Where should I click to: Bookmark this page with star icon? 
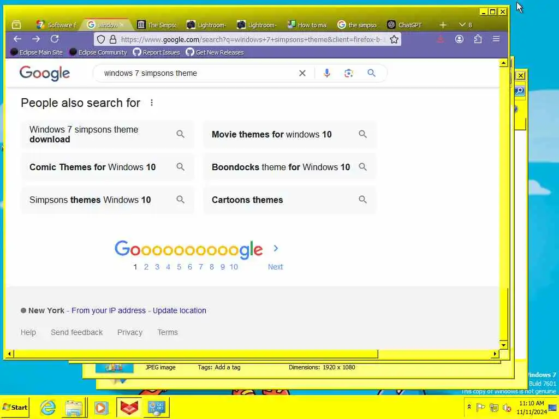coord(394,39)
